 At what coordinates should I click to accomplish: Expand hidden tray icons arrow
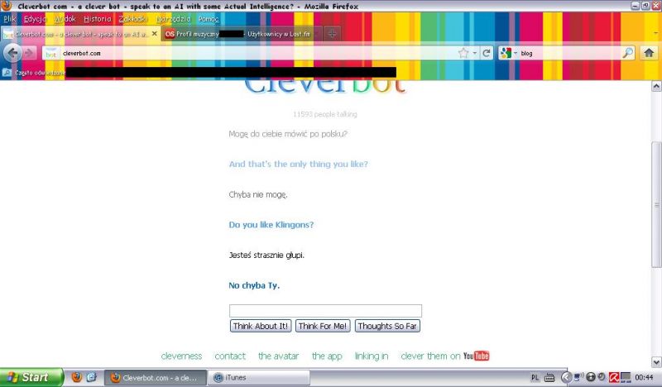[x=567, y=377]
